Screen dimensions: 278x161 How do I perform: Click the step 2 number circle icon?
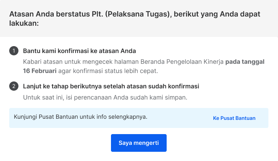click(14, 86)
